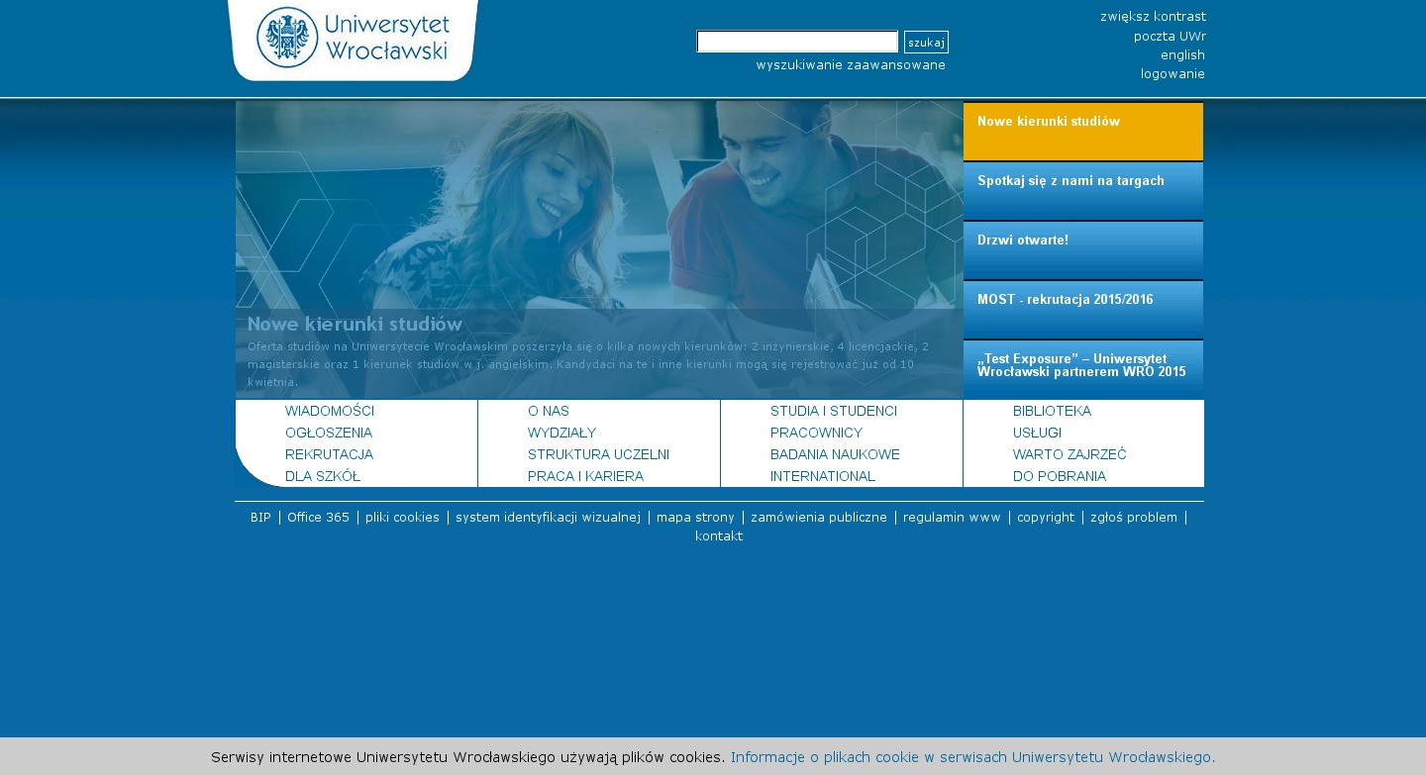Toggle zwiększ kontrast high contrast mode

click(x=1153, y=17)
